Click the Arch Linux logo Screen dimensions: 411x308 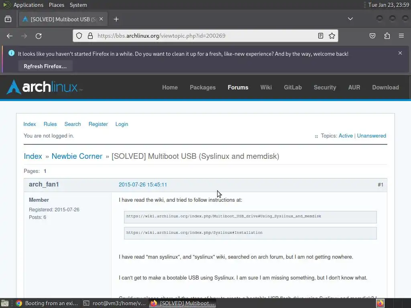coord(44,87)
